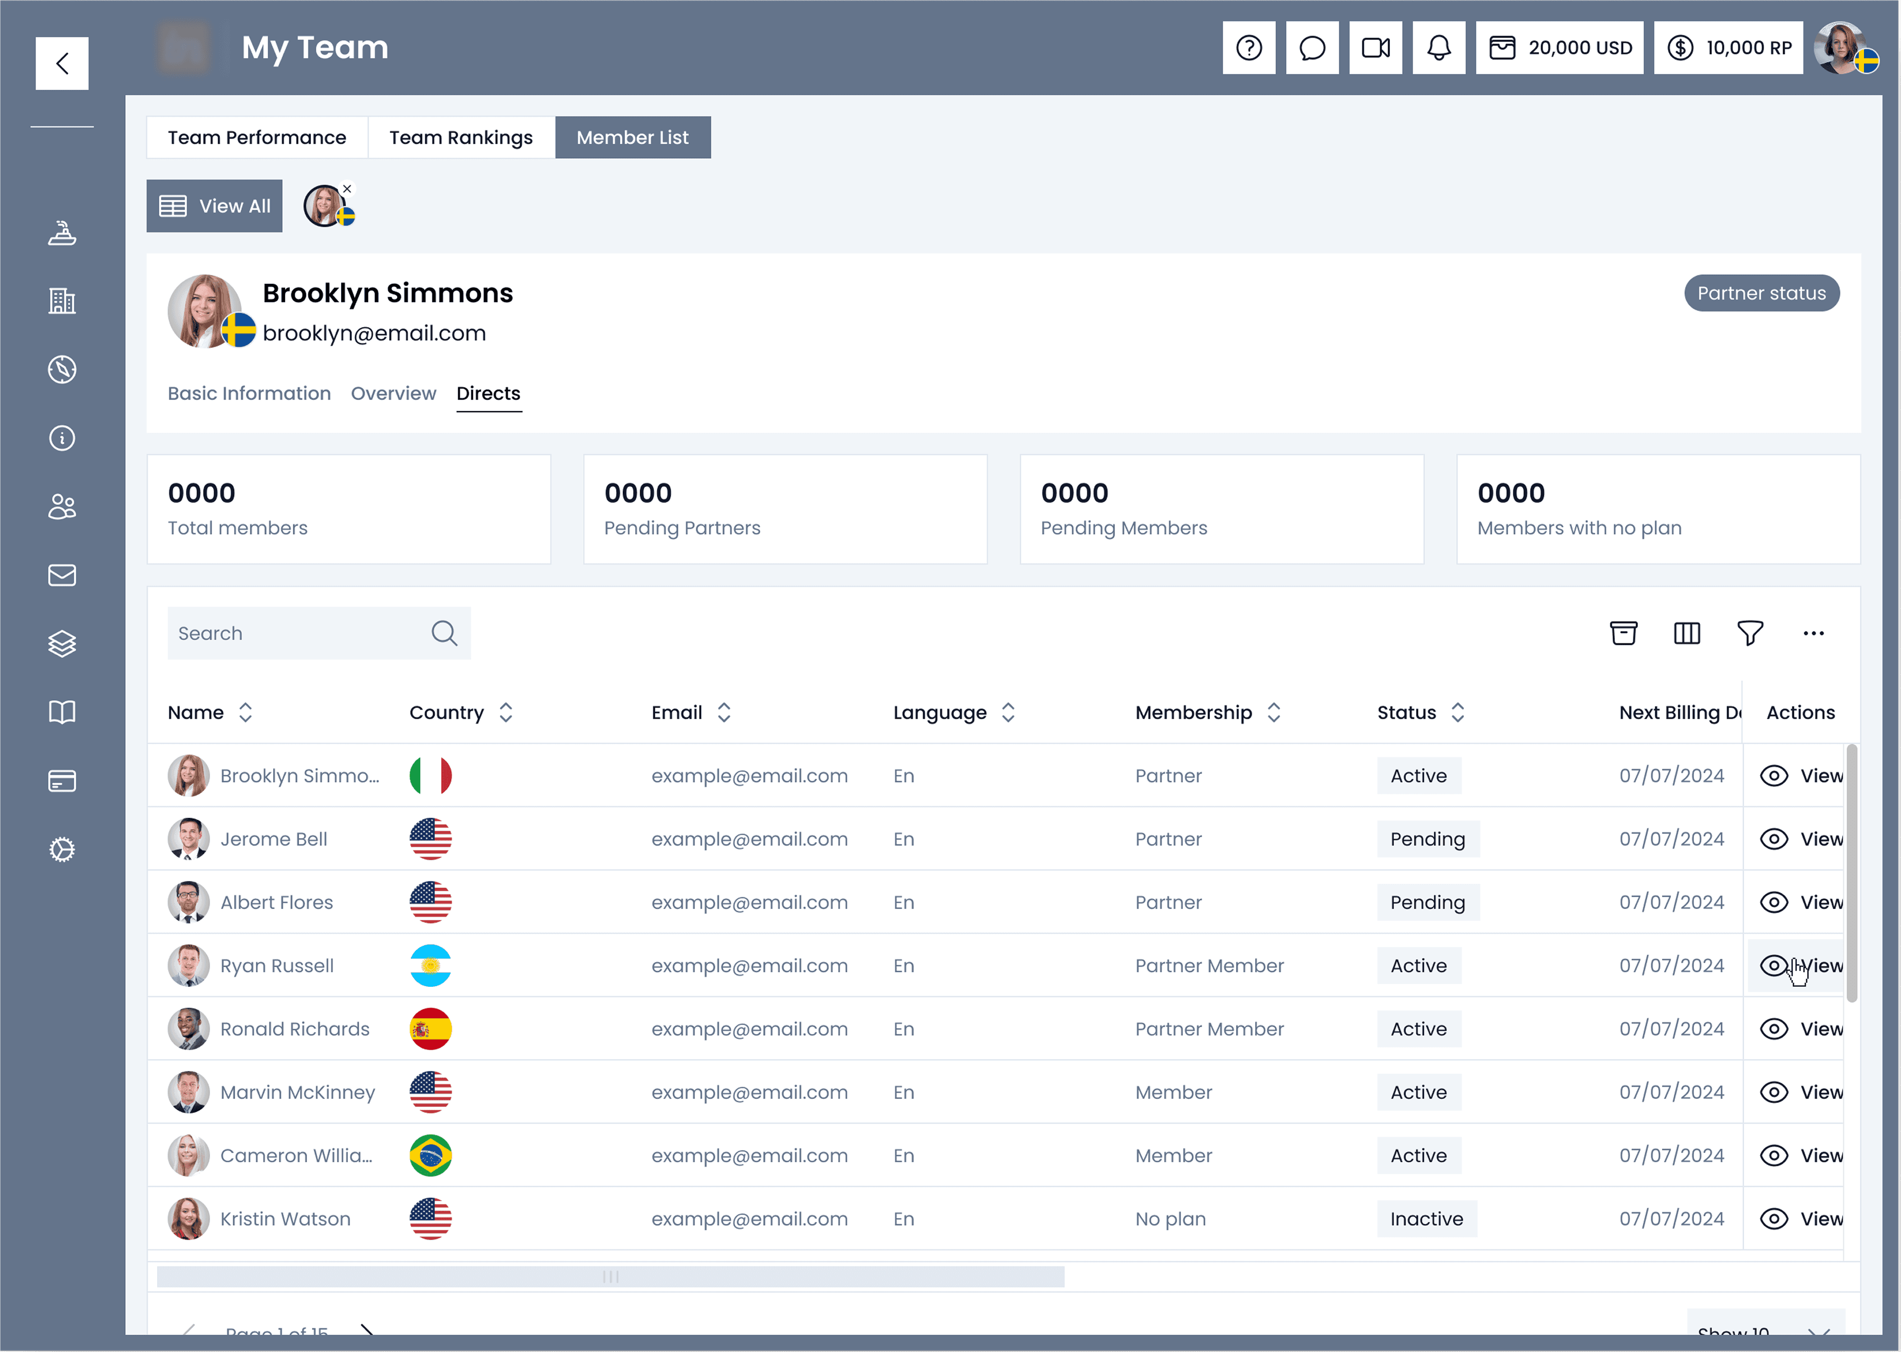Open the three-dots more options menu

click(x=1813, y=633)
